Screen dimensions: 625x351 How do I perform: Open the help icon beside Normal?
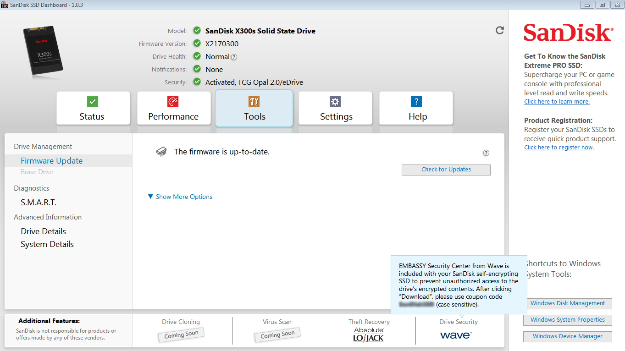click(234, 57)
